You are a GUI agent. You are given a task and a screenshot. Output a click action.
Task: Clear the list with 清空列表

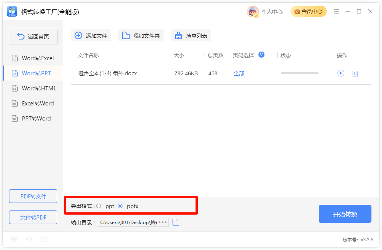click(x=191, y=35)
